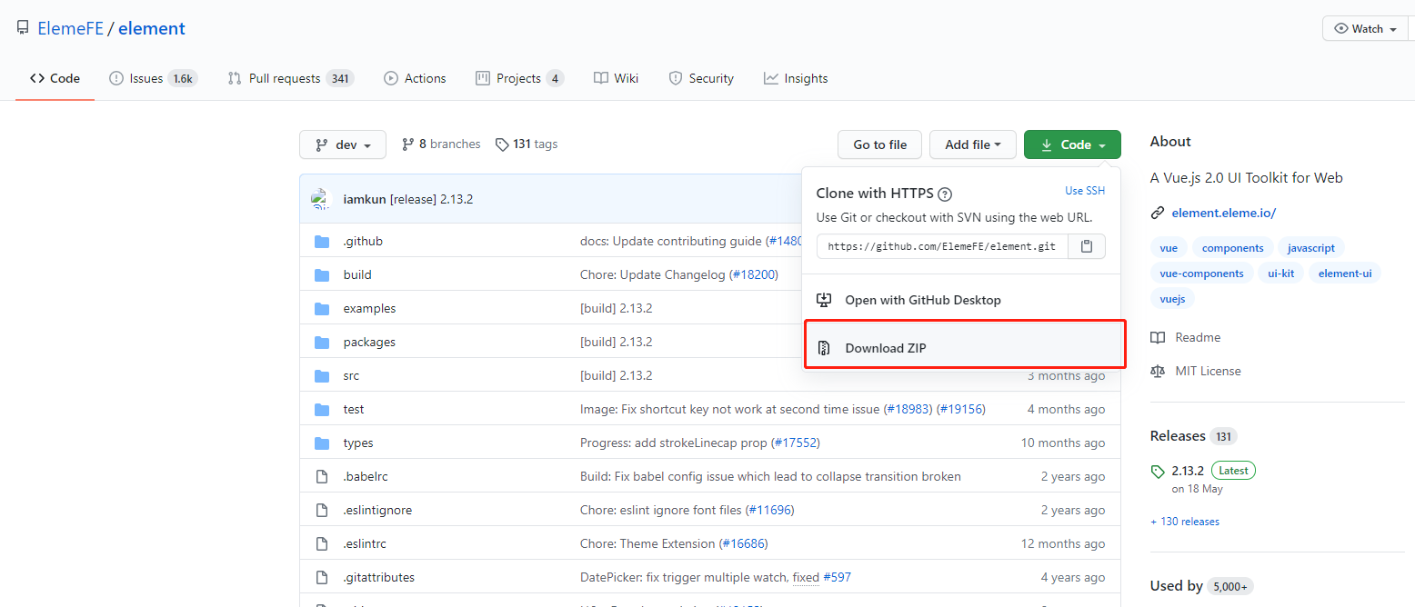This screenshot has width=1415, height=607.
Task: Click the examples folder icon
Action: coord(321,308)
